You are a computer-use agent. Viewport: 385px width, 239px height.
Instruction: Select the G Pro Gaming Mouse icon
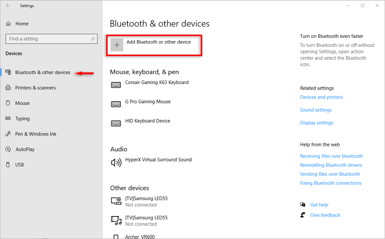(116, 104)
